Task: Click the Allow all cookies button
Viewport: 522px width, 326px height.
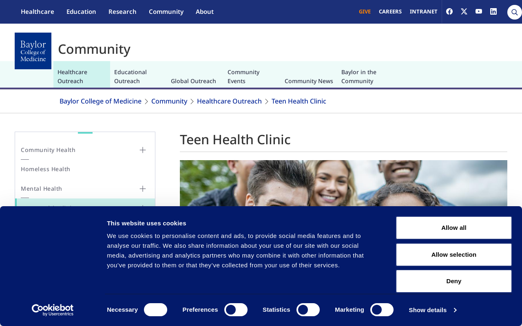Action: 454,228
